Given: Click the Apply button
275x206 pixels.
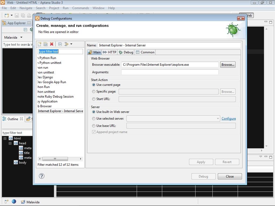Looking at the screenshot, I should coord(201,162).
